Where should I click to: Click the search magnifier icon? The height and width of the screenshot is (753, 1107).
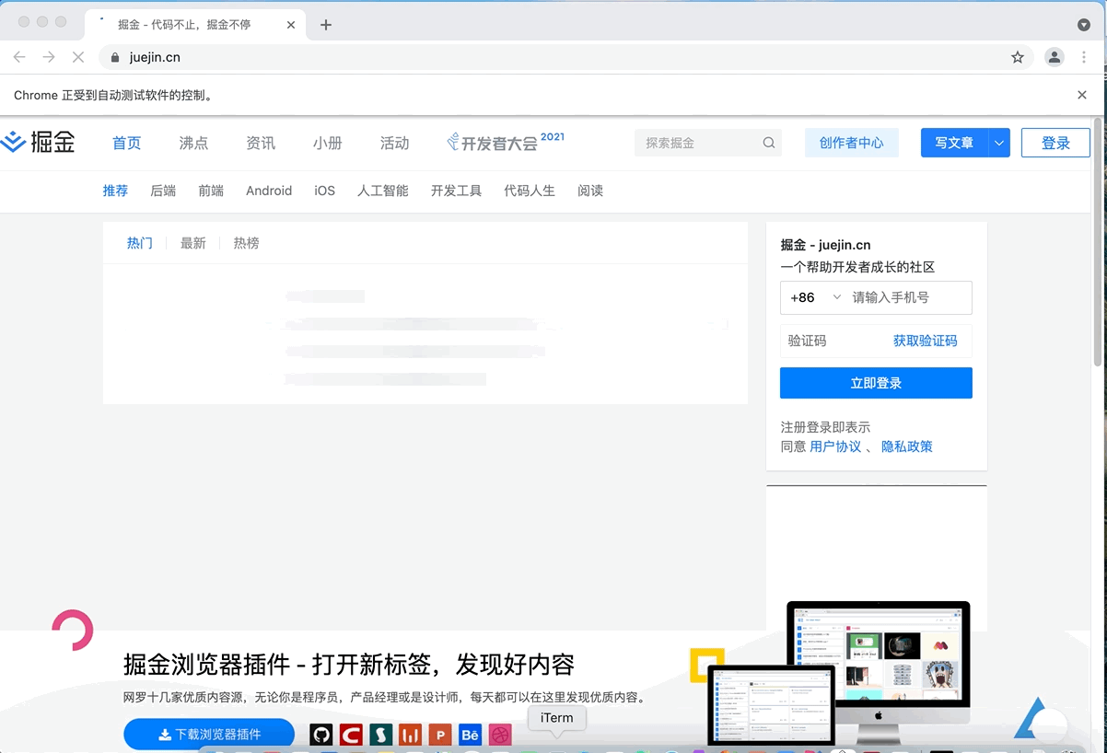(x=768, y=143)
